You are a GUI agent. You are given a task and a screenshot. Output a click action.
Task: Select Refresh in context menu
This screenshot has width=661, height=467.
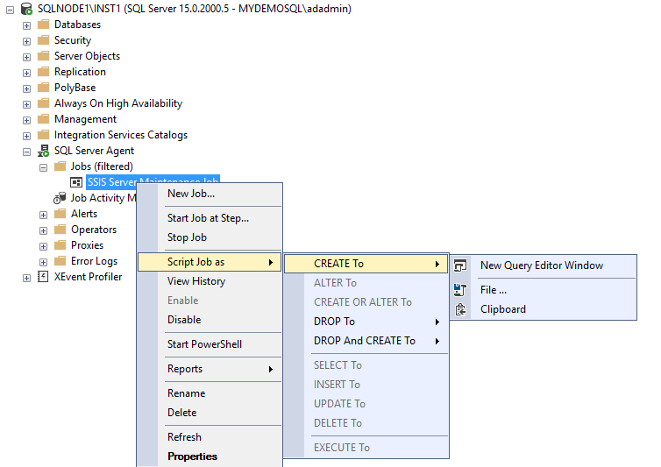210,437
